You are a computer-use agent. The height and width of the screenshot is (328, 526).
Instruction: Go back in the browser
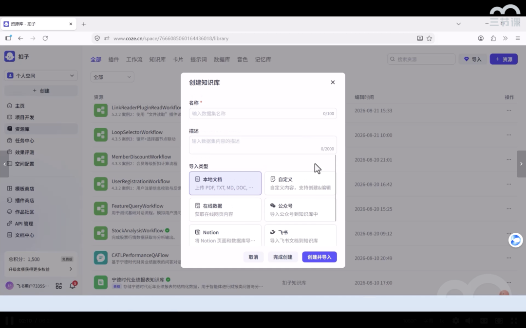tap(20, 38)
